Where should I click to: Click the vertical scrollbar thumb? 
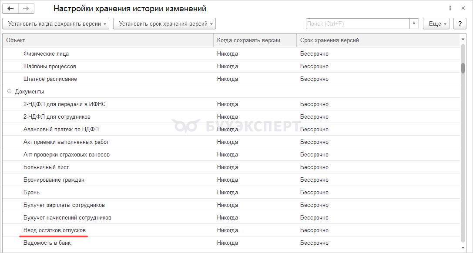(x=463, y=68)
